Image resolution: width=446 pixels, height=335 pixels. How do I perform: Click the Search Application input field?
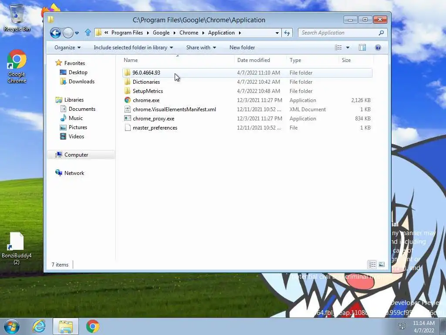click(338, 33)
